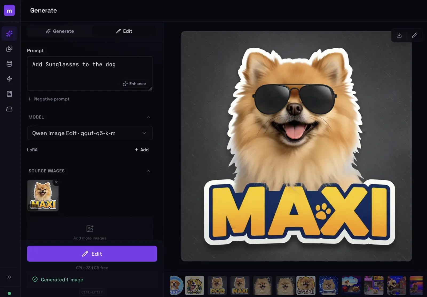This screenshot has width=427, height=297.
Task: Click the purple m logo in top-left corner
Action: [9, 10]
